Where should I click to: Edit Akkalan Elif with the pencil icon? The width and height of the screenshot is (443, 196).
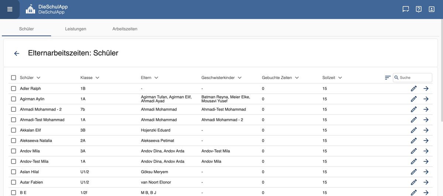[x=414, y=130]
